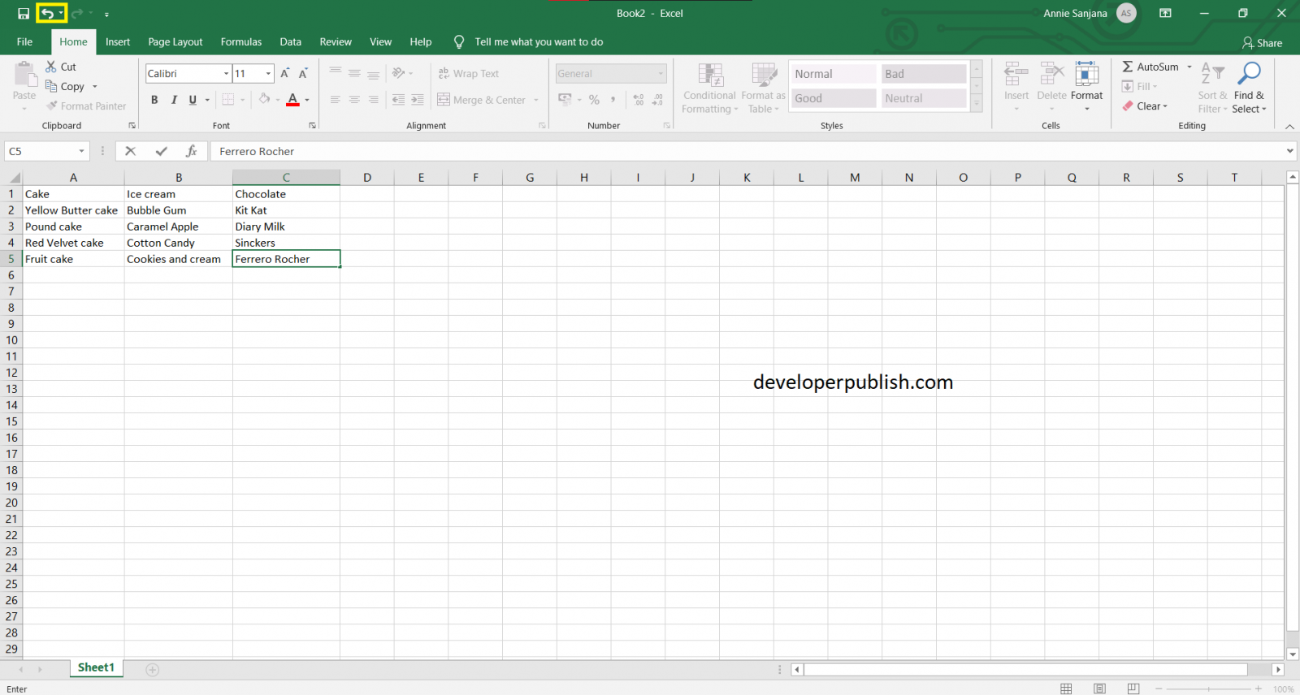The width and height of the screenshot is (1300, 695).
Task: Switch to the Page Layout tab
Action: pyautogui.click(x=175, y=42)
